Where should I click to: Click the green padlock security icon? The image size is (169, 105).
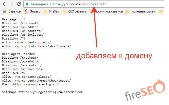pyautogui.click(x=27, y=4)
